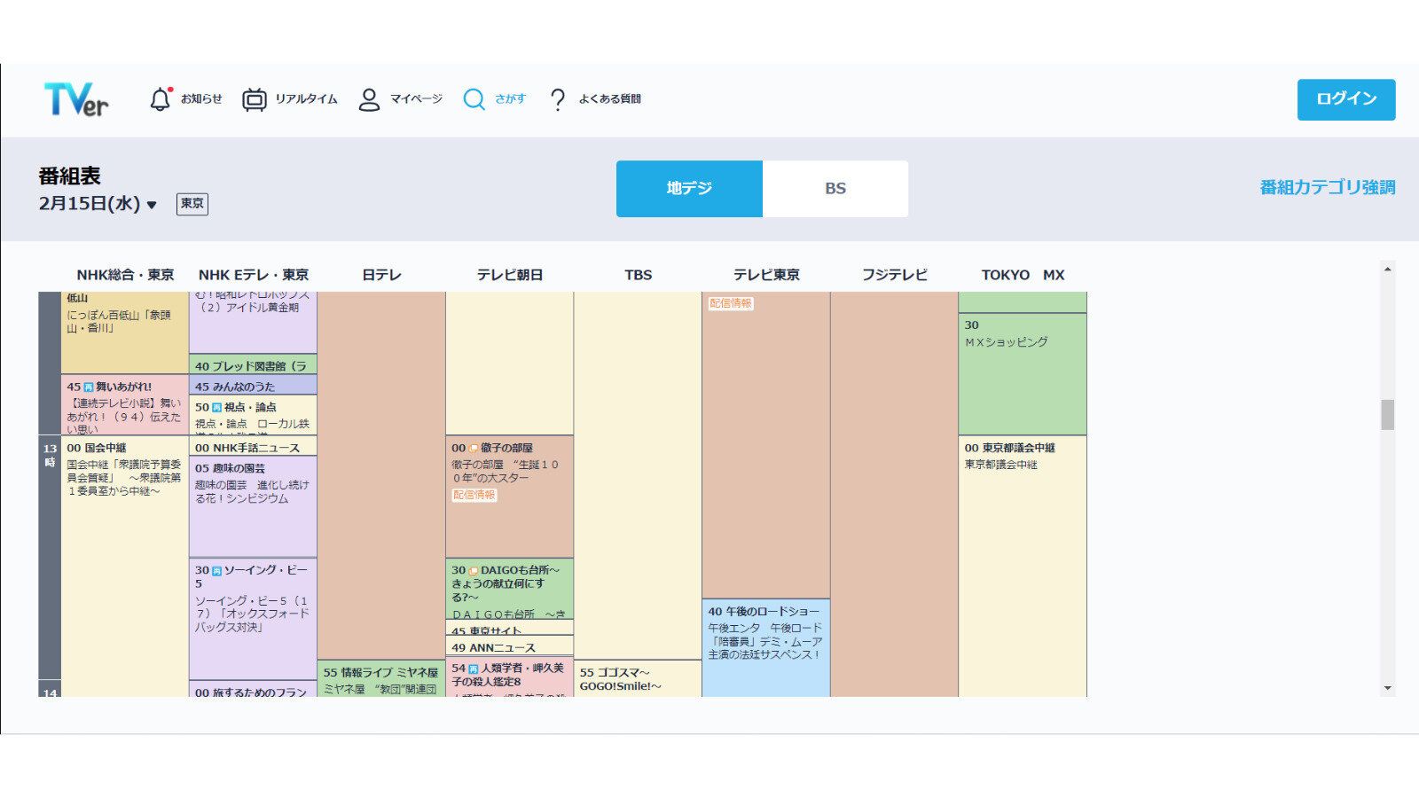Click scrollbar up arrow
1419x798 pixels.
[x=1387, y=269]
